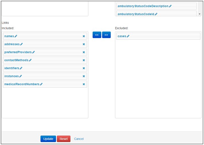
Task: Click the blue Update button
Action: [48, 139]
